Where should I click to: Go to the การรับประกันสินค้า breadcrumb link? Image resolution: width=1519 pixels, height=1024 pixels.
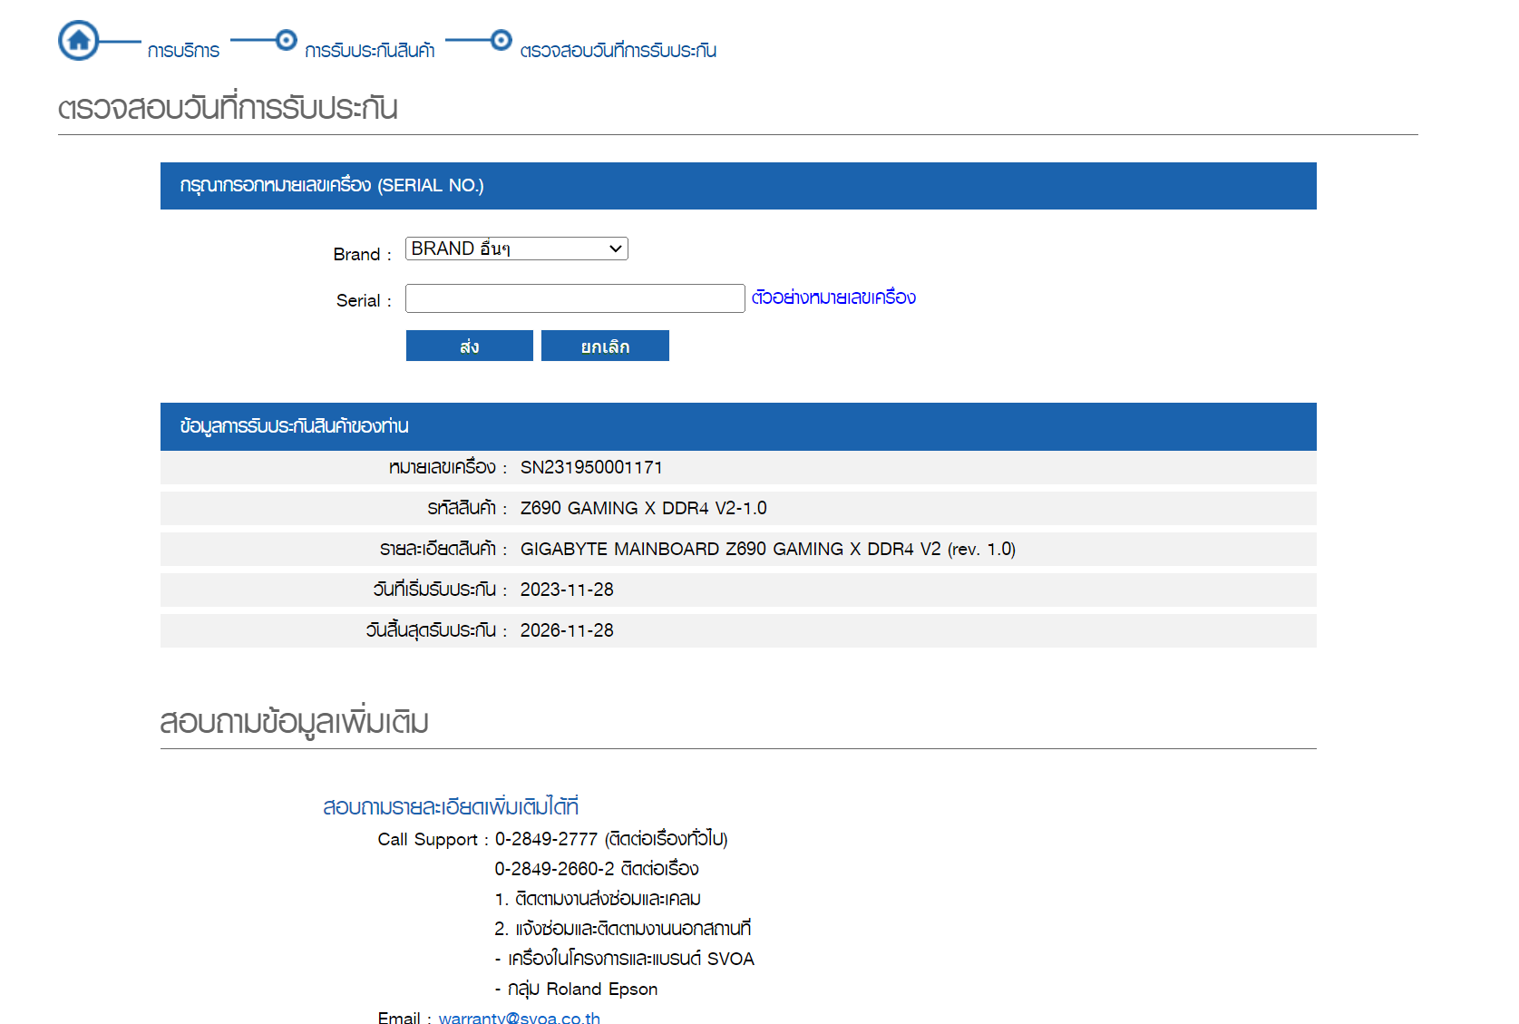369,51
